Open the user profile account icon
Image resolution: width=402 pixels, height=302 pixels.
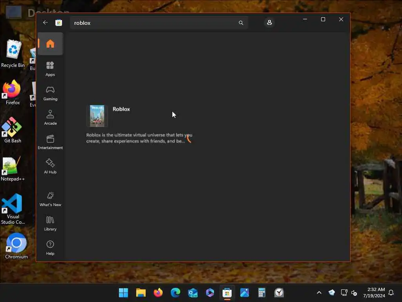(269, 22)
